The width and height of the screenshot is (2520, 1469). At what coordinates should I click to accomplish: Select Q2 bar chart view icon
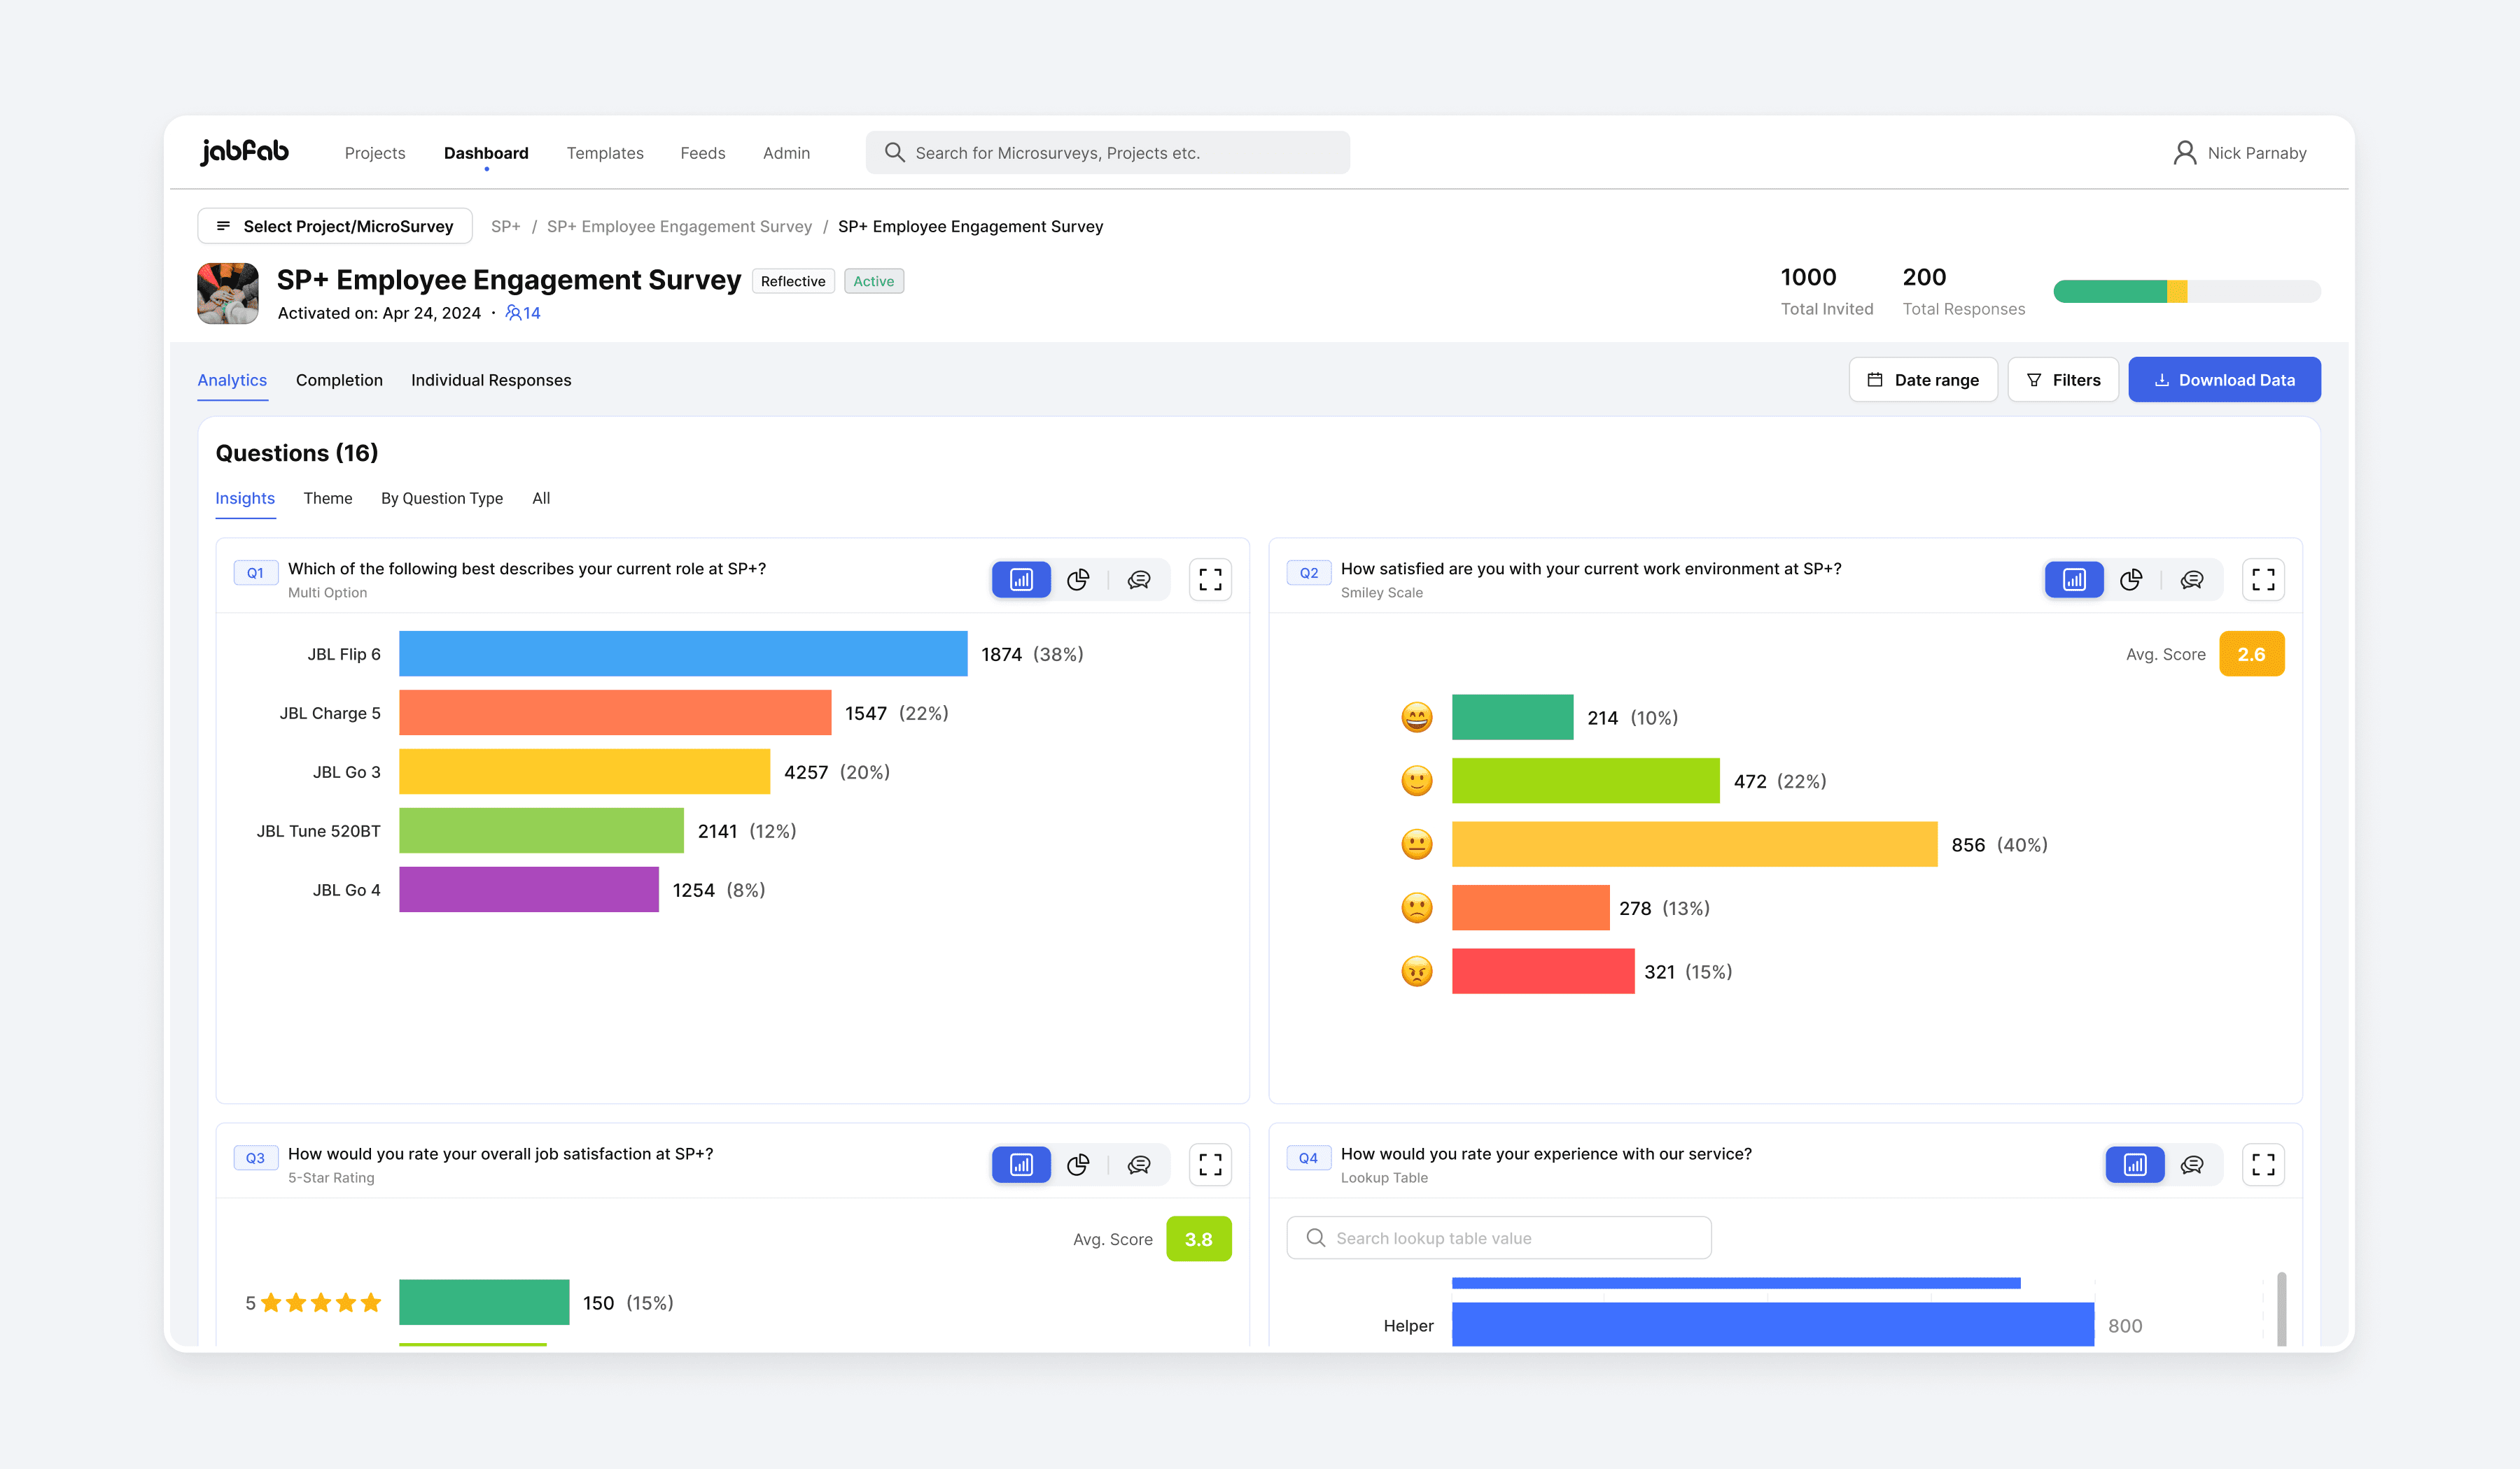(2074, 580)
